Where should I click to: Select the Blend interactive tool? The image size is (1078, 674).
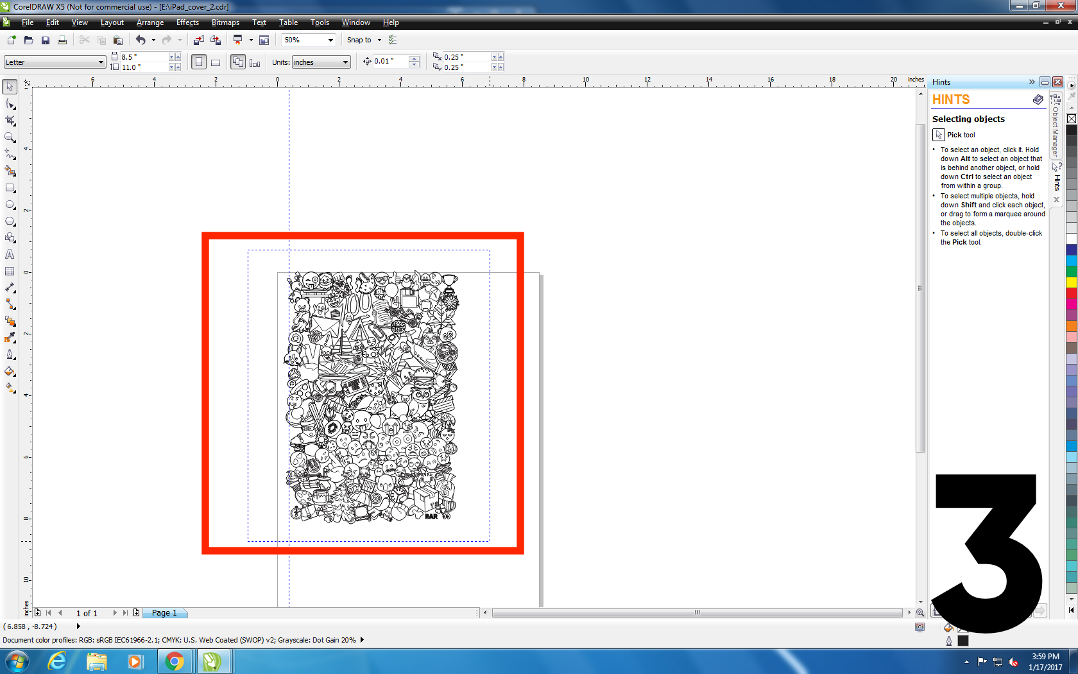tap(10, 322)
